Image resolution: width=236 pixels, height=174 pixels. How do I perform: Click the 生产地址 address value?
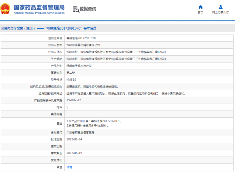pyautogui.click(x=116, y=59)
